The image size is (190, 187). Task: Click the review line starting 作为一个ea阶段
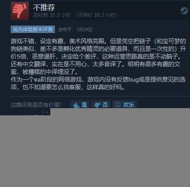[x=98, y=79]
